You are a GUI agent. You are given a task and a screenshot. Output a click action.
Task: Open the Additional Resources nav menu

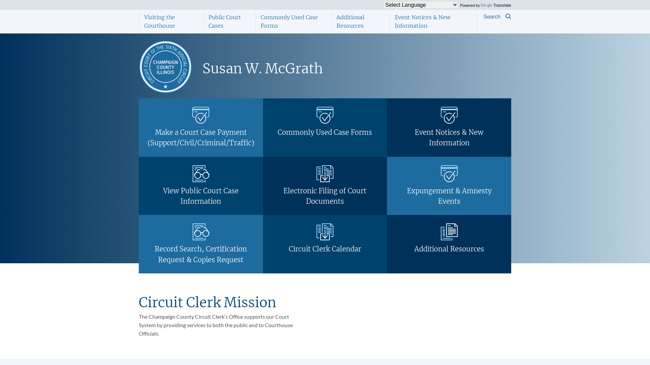[360, 22]
